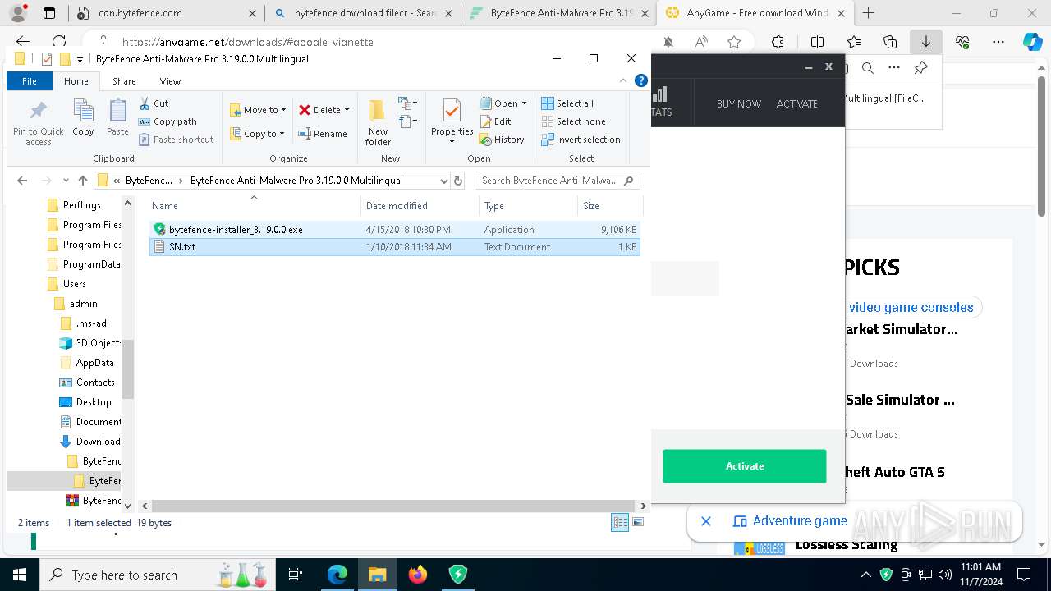
Task: Delete the selected file with red X
Action: (319, 110)
